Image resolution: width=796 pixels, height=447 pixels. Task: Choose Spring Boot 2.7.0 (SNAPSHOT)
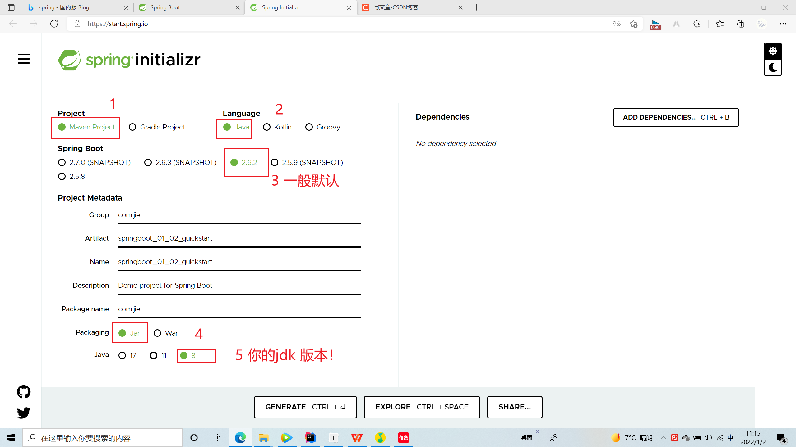[94, 162]
